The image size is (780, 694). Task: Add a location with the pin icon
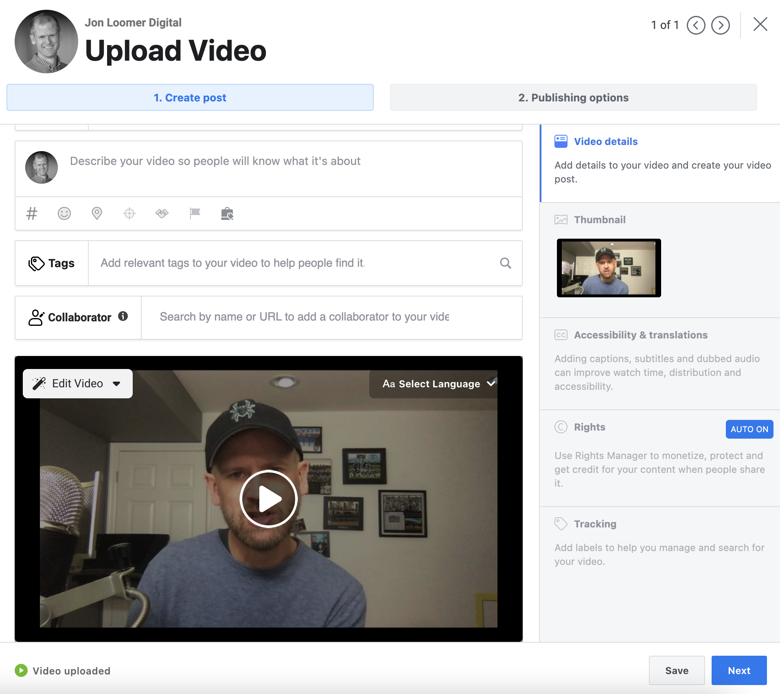click(x=97, y=213)
